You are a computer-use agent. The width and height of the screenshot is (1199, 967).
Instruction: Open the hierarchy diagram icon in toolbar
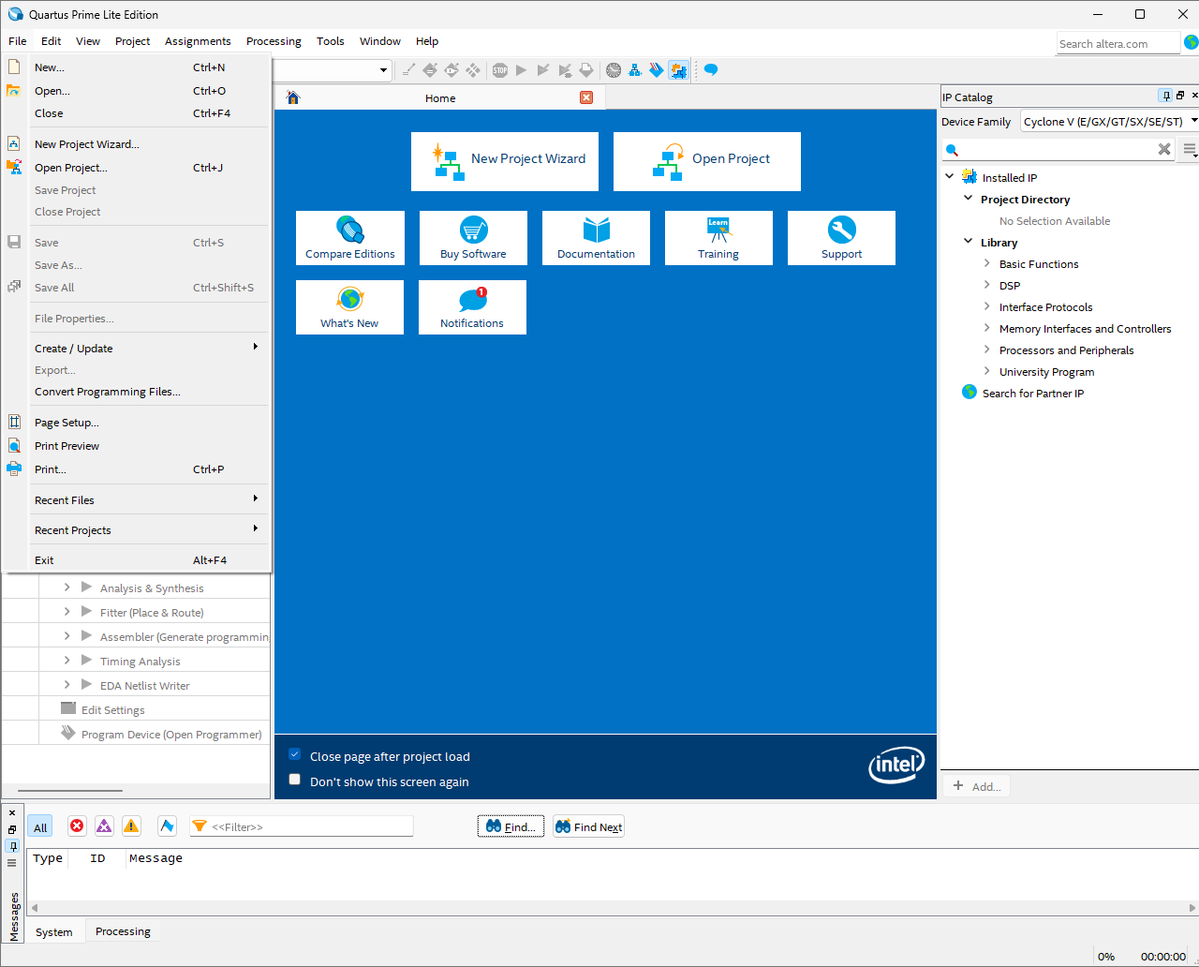coord(635,70)
